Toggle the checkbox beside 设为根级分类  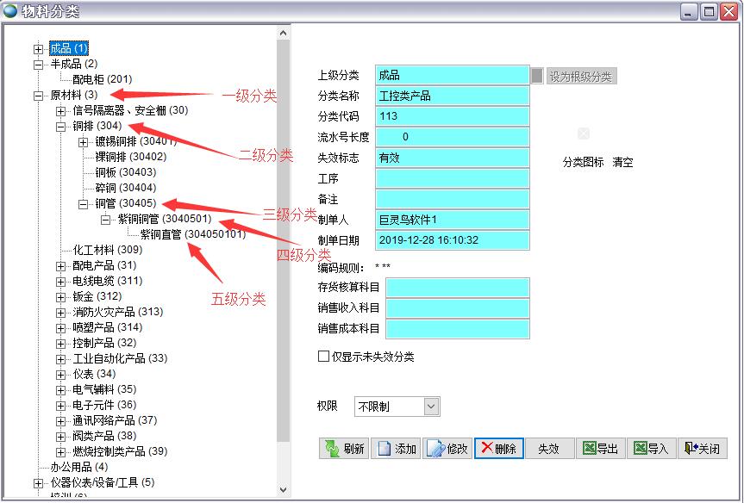click(537, 76)
